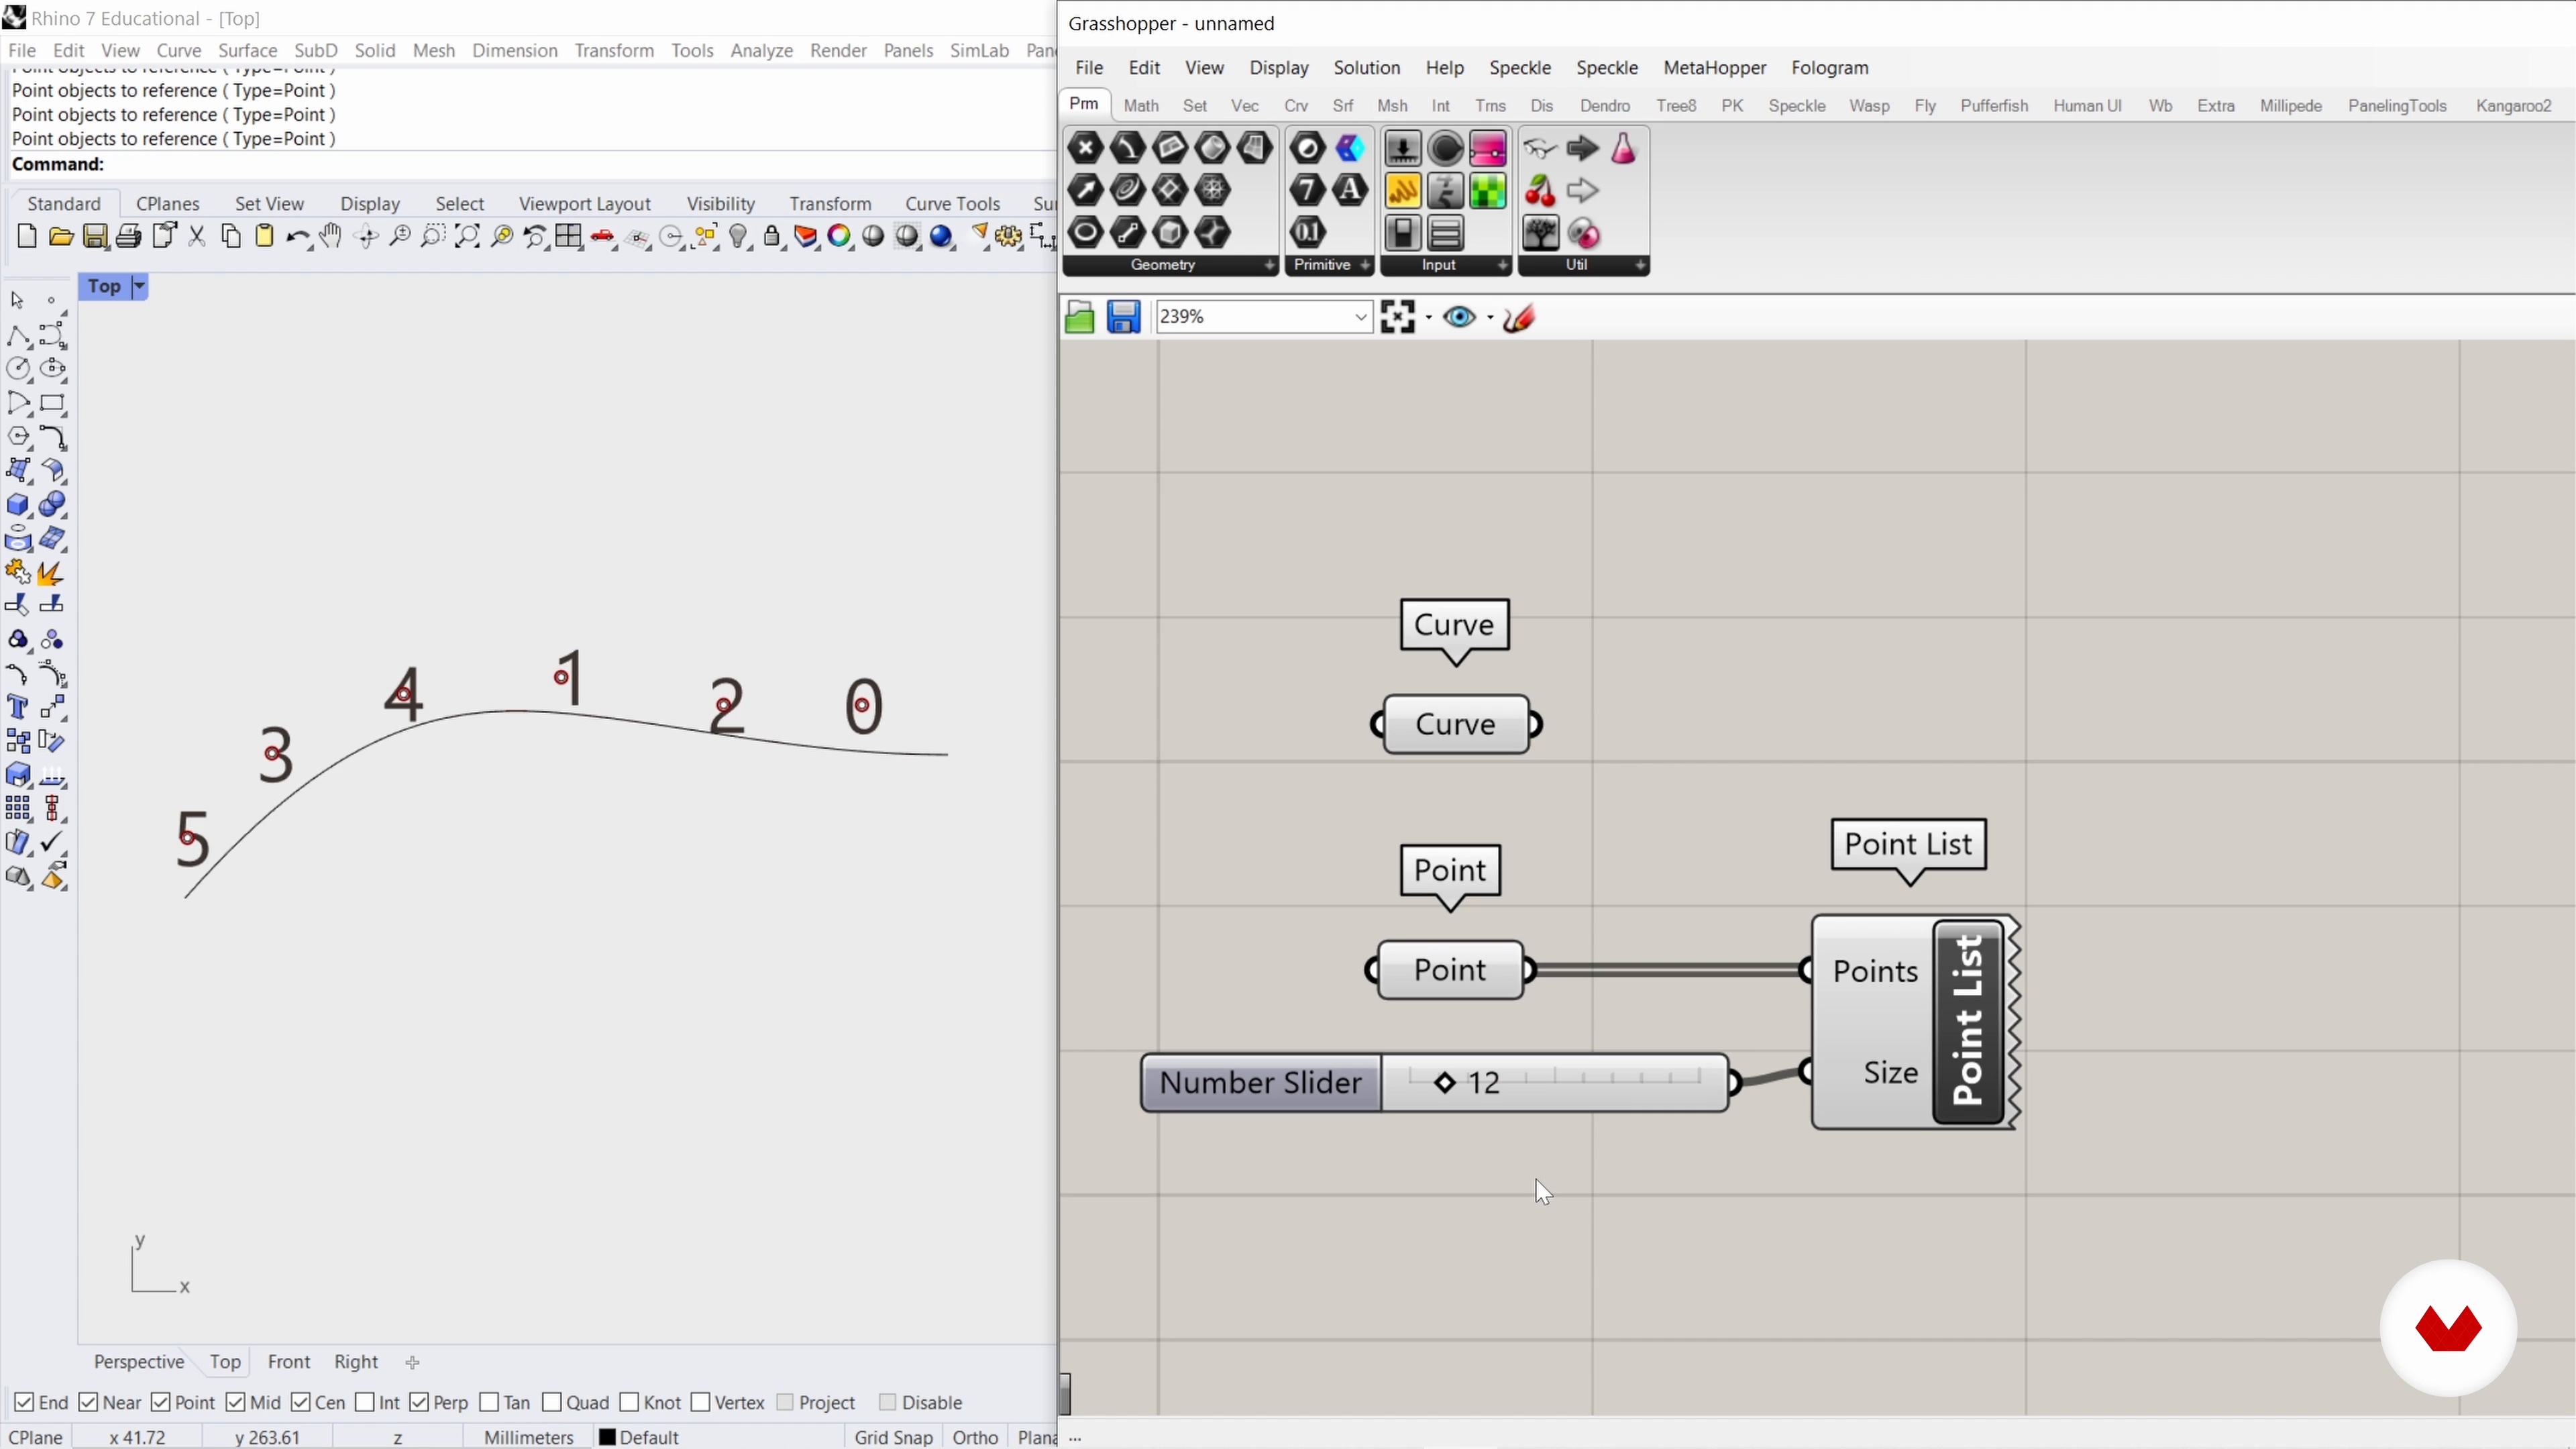
Task: Open the 239% zoom level dropdown
Action: [1361, 317]
